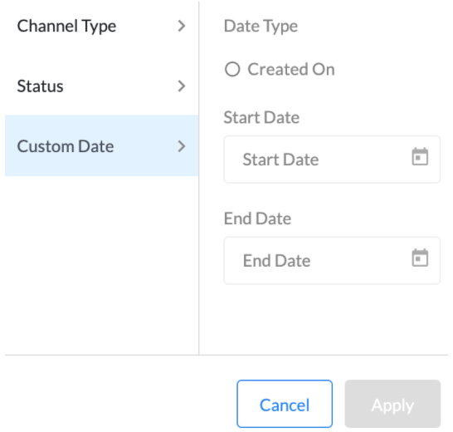Select the Created On radio button
The height and width of the screenshot is (432, 453).
[232, 69]
